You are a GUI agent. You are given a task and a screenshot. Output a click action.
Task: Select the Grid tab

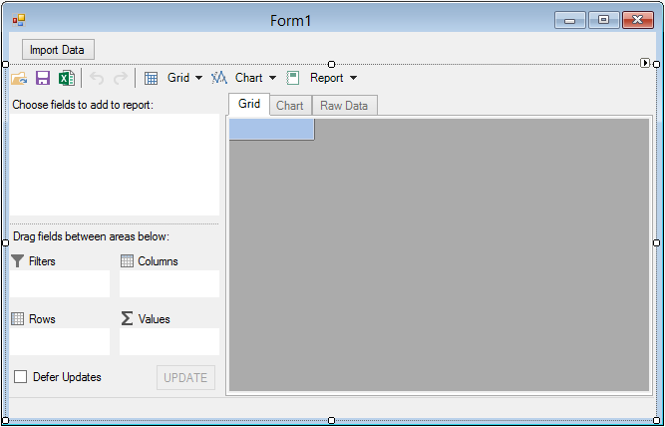click(249, 105)
